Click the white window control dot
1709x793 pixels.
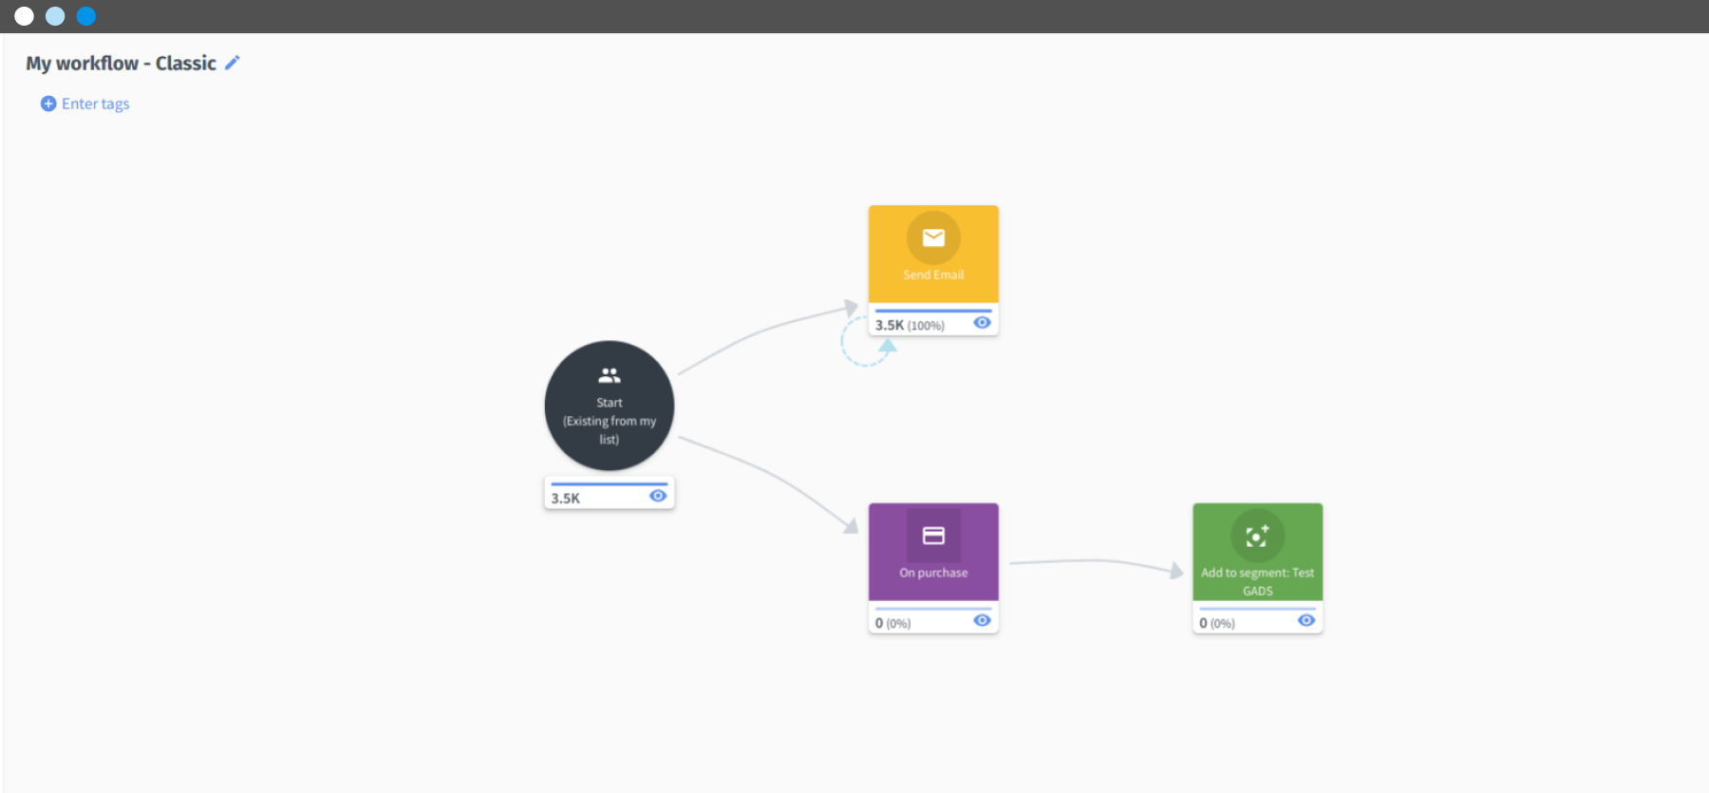click(x=25, y=16)
